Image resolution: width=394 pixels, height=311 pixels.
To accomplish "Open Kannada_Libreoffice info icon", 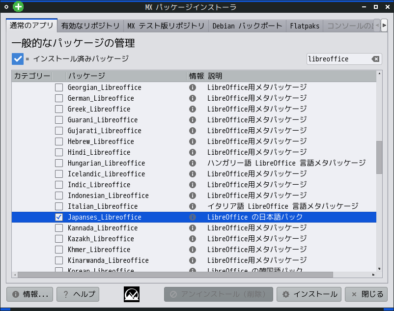I will (193, 228).
